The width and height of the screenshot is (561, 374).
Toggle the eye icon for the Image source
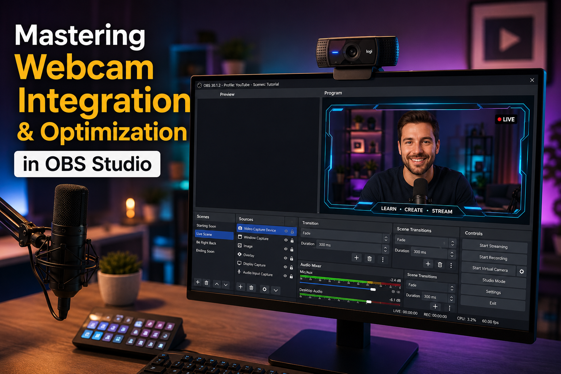286,249
